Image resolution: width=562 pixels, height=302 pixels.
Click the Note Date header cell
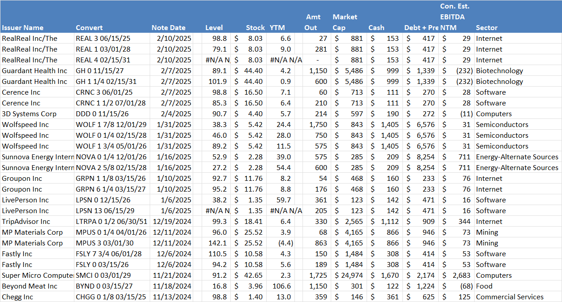[169, 28]
